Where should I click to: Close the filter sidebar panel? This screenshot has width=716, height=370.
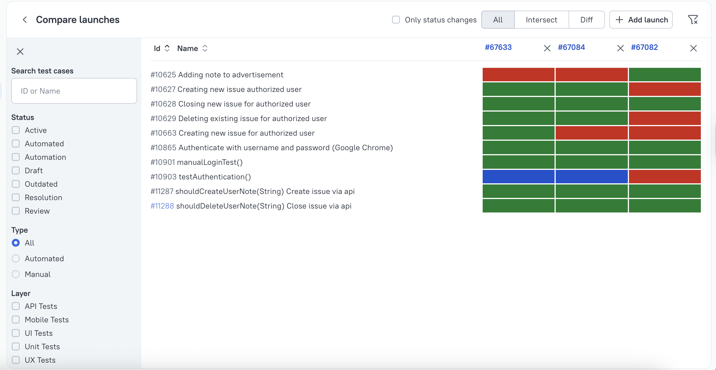pos(20,52)
